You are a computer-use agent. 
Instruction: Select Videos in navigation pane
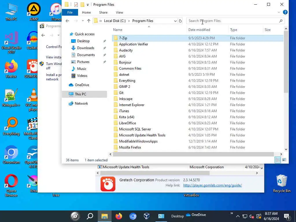[x=82, y=76]
